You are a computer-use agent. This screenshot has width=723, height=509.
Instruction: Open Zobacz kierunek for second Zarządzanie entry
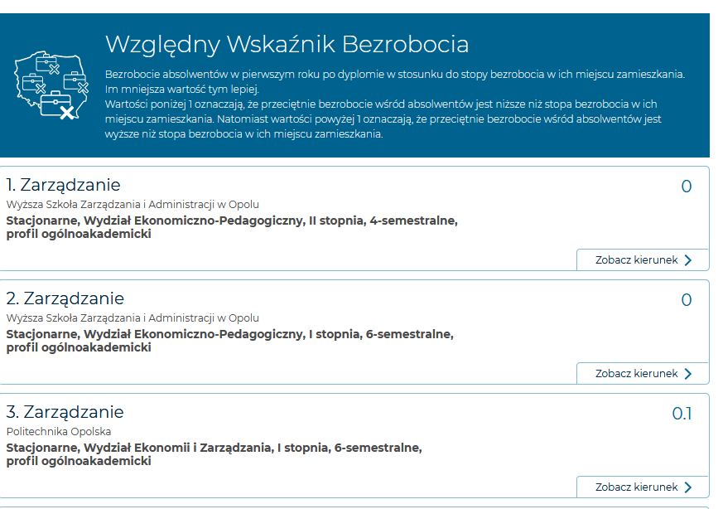(643, 373)
